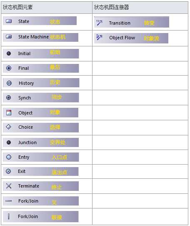The height and width of the screenshot is (226, 190).
Task: Select the Object element icon
Action: [x=9, y=112]
